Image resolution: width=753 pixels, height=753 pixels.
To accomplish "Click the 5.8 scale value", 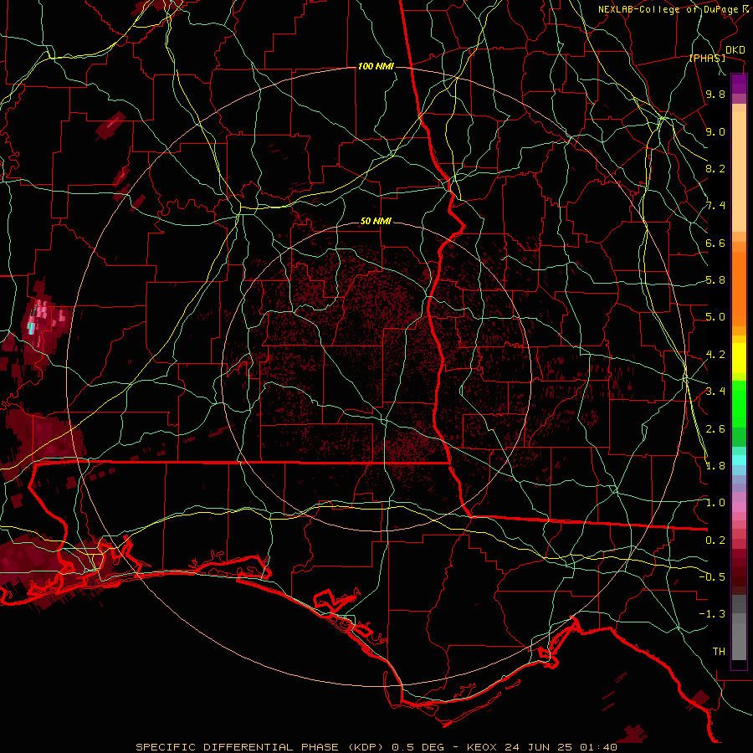I will point(715,280).
